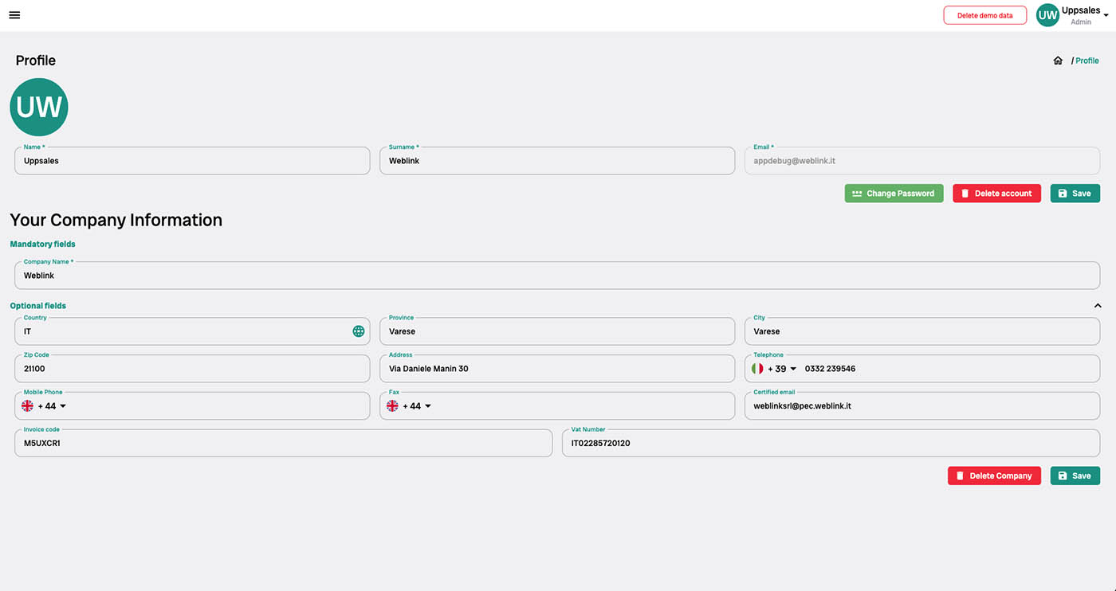Click the Delete Company button

click(x=994, y=476)
